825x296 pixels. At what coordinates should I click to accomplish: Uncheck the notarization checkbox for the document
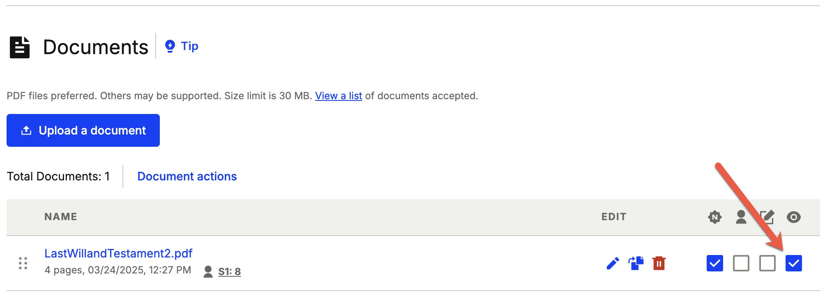pyautogui.click(x=715, y=263)
